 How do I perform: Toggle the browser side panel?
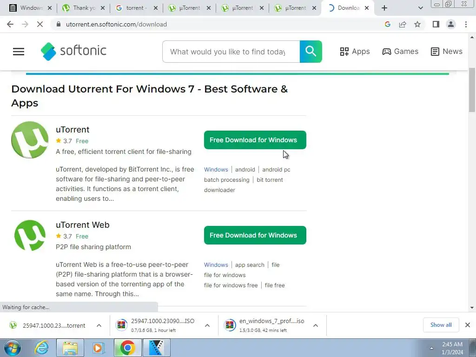(x=436, y=24)
